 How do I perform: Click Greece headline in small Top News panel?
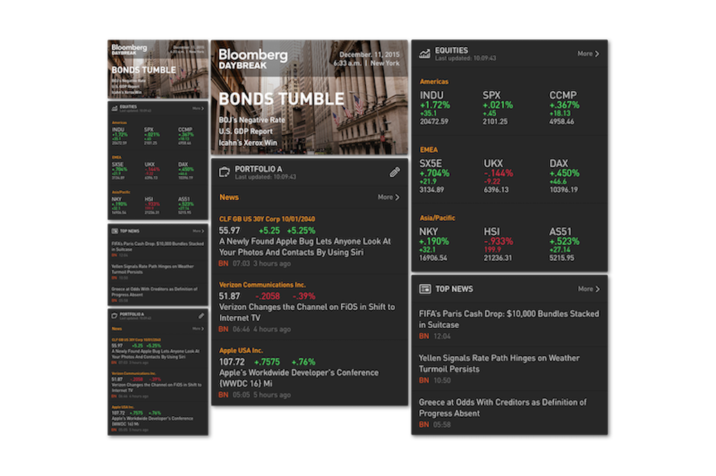155,292
